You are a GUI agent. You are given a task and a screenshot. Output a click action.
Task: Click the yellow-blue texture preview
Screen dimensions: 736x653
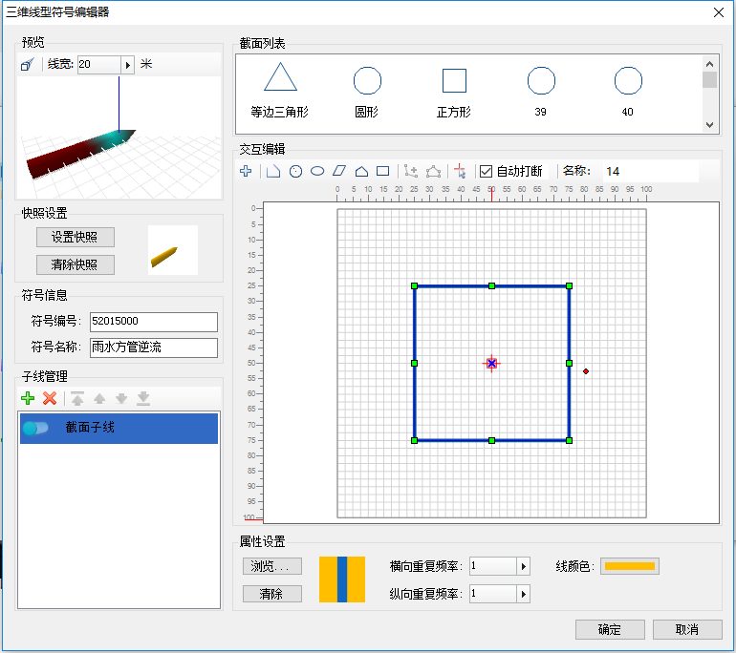[342, 579]
